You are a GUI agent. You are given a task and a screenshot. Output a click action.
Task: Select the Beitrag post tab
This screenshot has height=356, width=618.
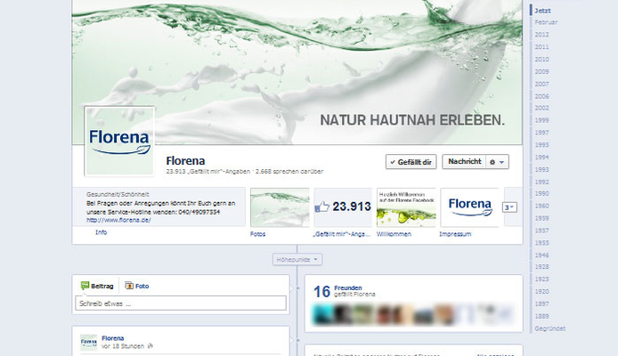[x=97, y=286]
